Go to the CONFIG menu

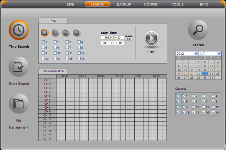[151, 4]
